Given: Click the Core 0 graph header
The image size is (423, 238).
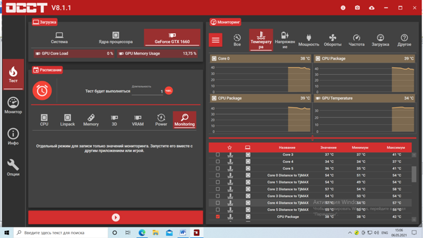Looking at the screenshot, I should [x=261, y=59].
